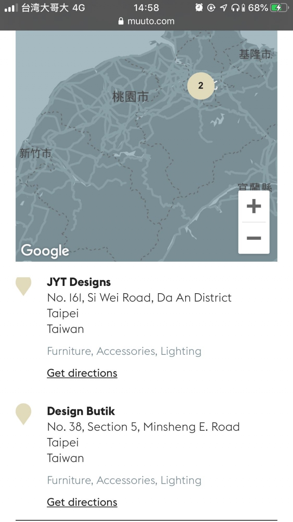
Task: Tap the pin icon beside JYT Designs
Action: (x=24, y=286)
